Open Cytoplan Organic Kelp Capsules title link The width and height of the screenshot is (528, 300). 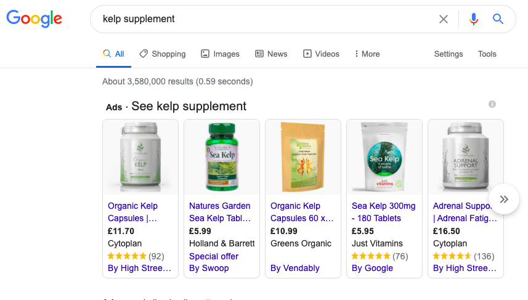pos(133,212)
